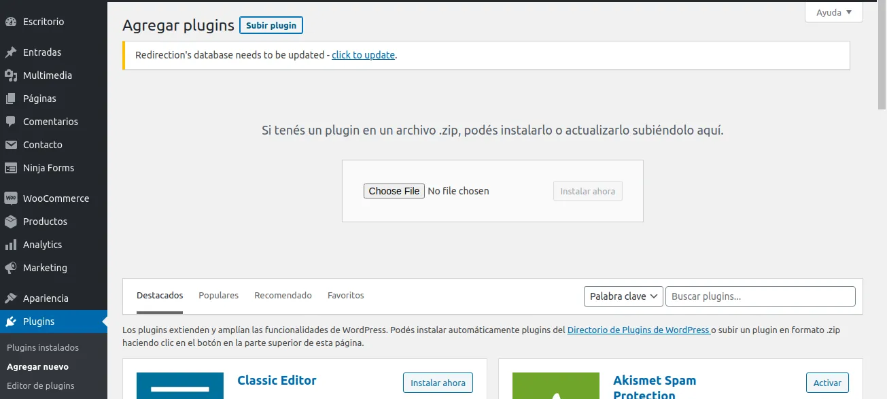The image size is (887, 399).
Task: Open the Marketing menu label
Action: click(x=45, y=268)
